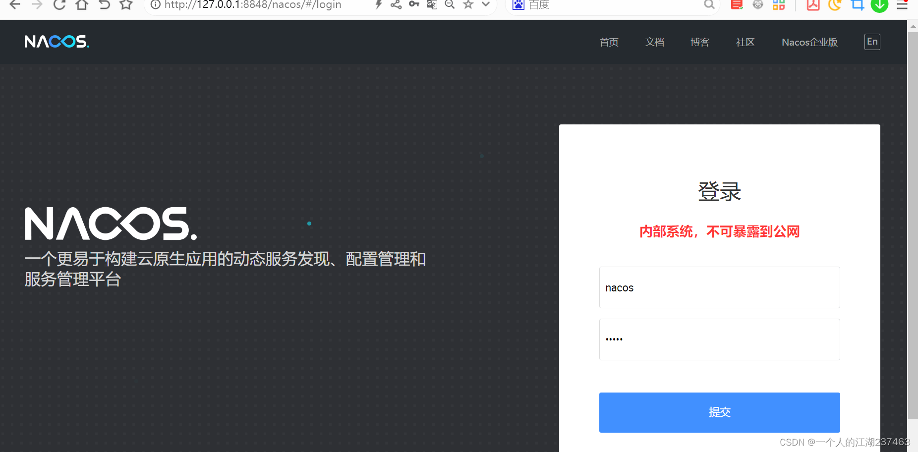918x452 pixels.
Task: Click the site info icon before URL
Action: 156,4
